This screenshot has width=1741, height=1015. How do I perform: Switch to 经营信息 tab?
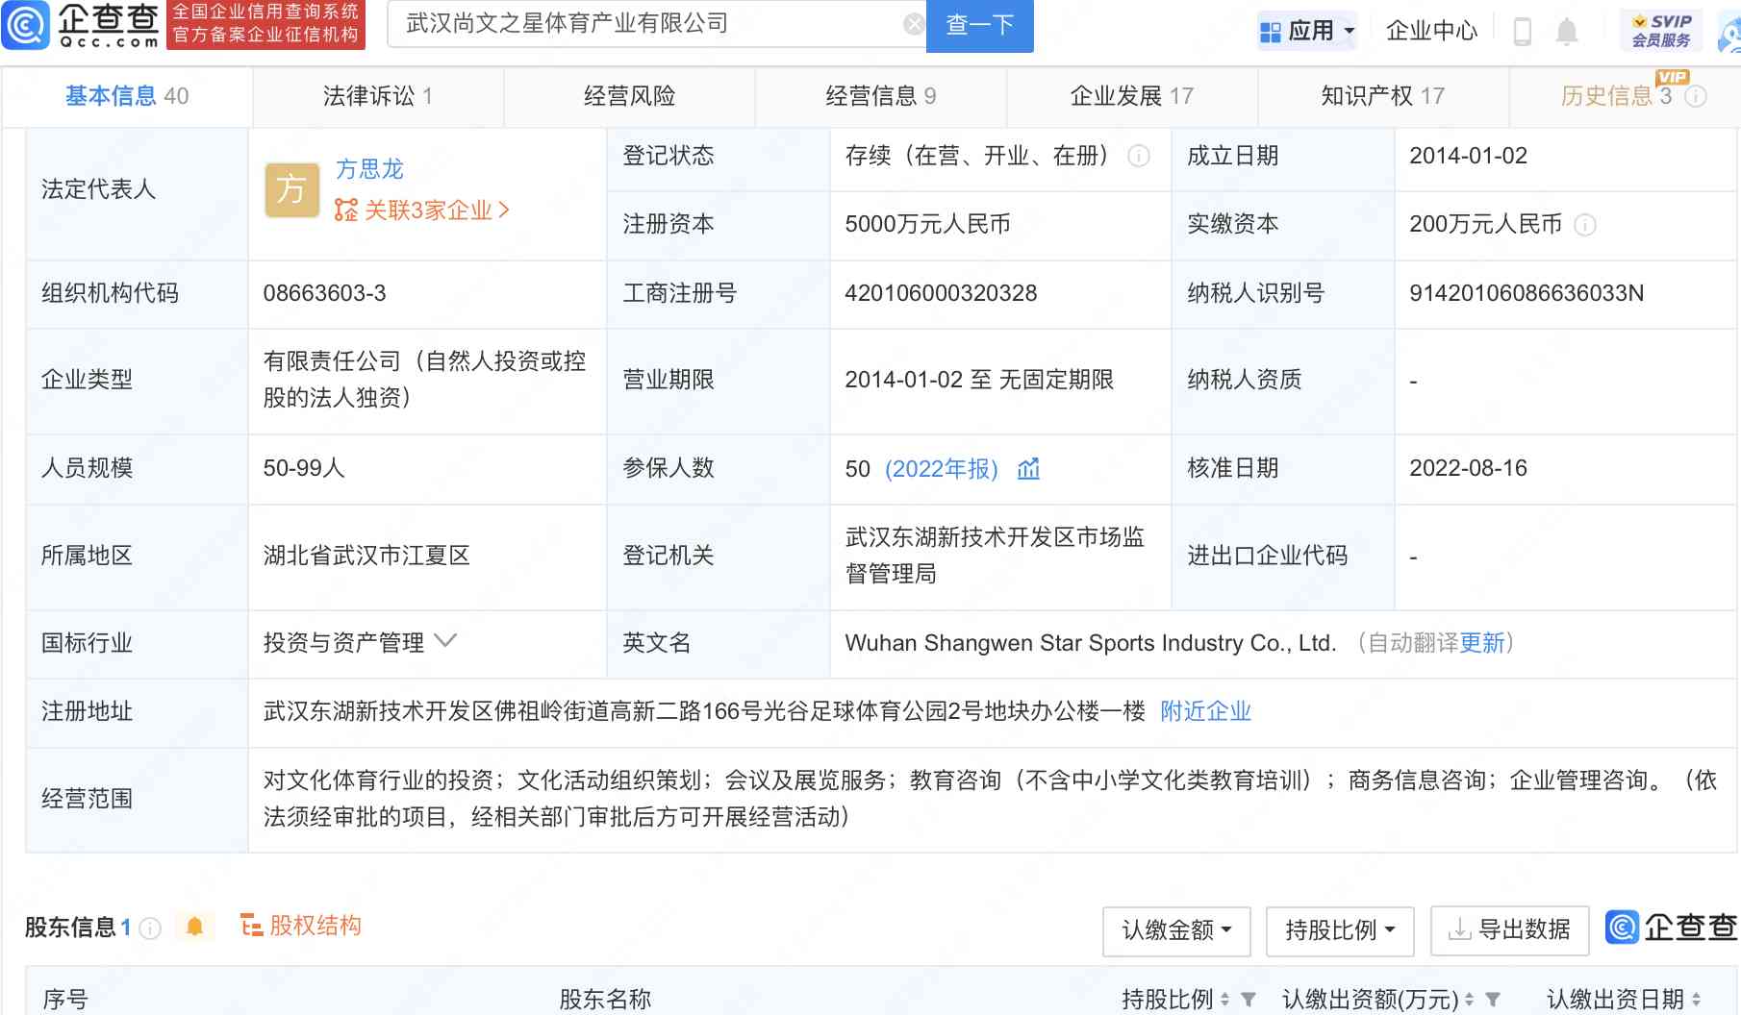coord(881,96)
